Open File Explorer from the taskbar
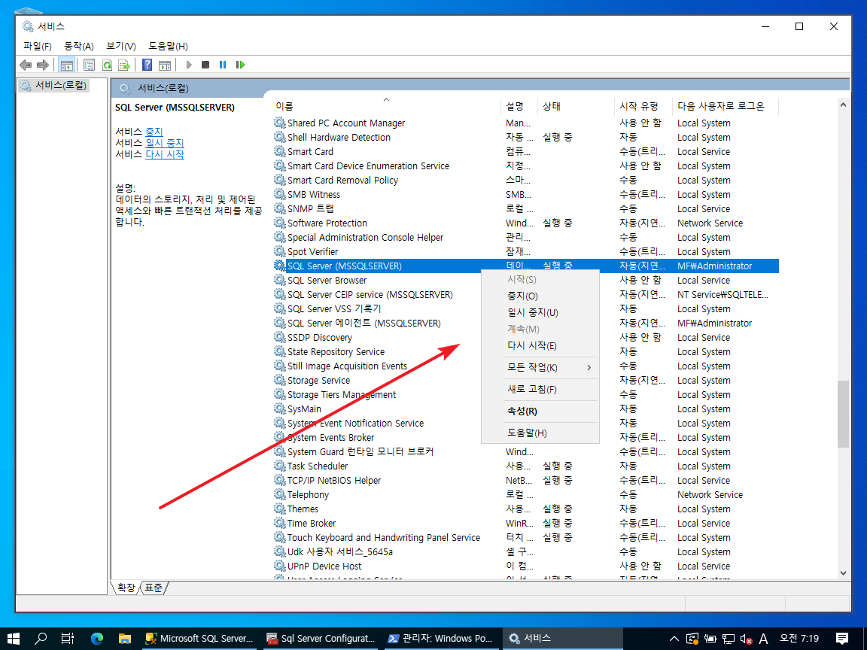 (124, 639)
